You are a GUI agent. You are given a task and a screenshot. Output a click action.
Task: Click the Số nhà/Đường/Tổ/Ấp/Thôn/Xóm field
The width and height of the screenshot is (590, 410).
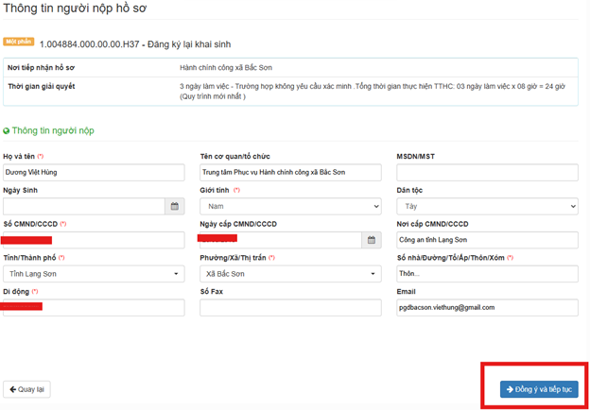[487, 274]
